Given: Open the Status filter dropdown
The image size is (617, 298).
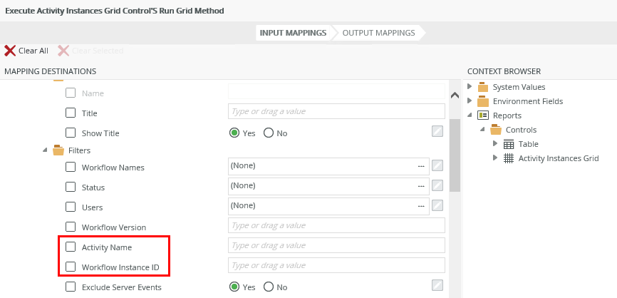Looking at the screenshot, I should coord(328,186).
